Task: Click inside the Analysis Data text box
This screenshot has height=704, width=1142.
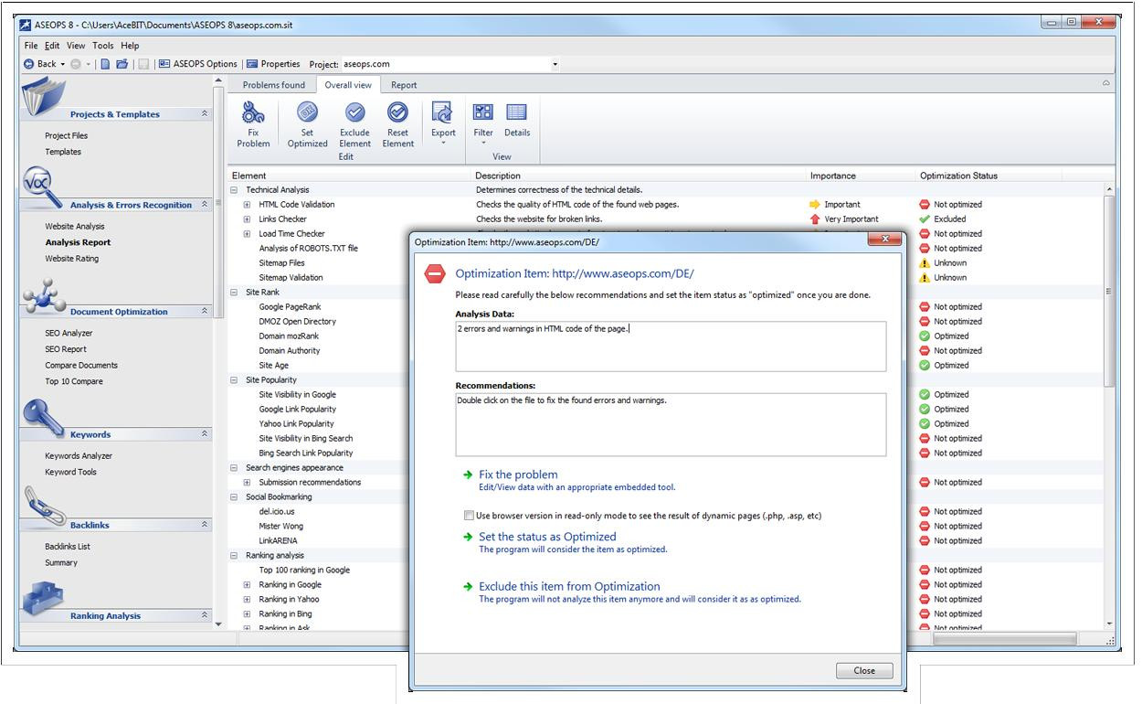Action: (671, 347)
